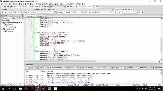Close the Logs & others panel
The image size is (163, 91).
162,65
